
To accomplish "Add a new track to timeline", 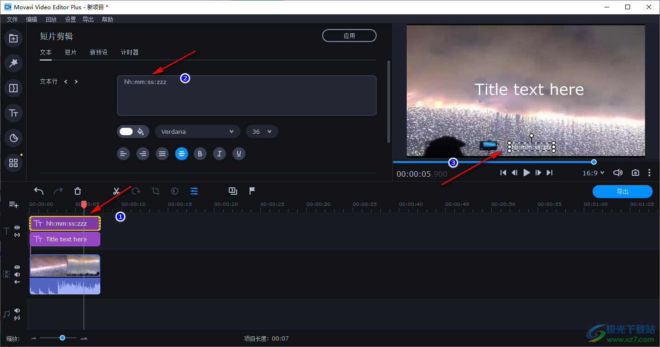I will tap(13, 204).
